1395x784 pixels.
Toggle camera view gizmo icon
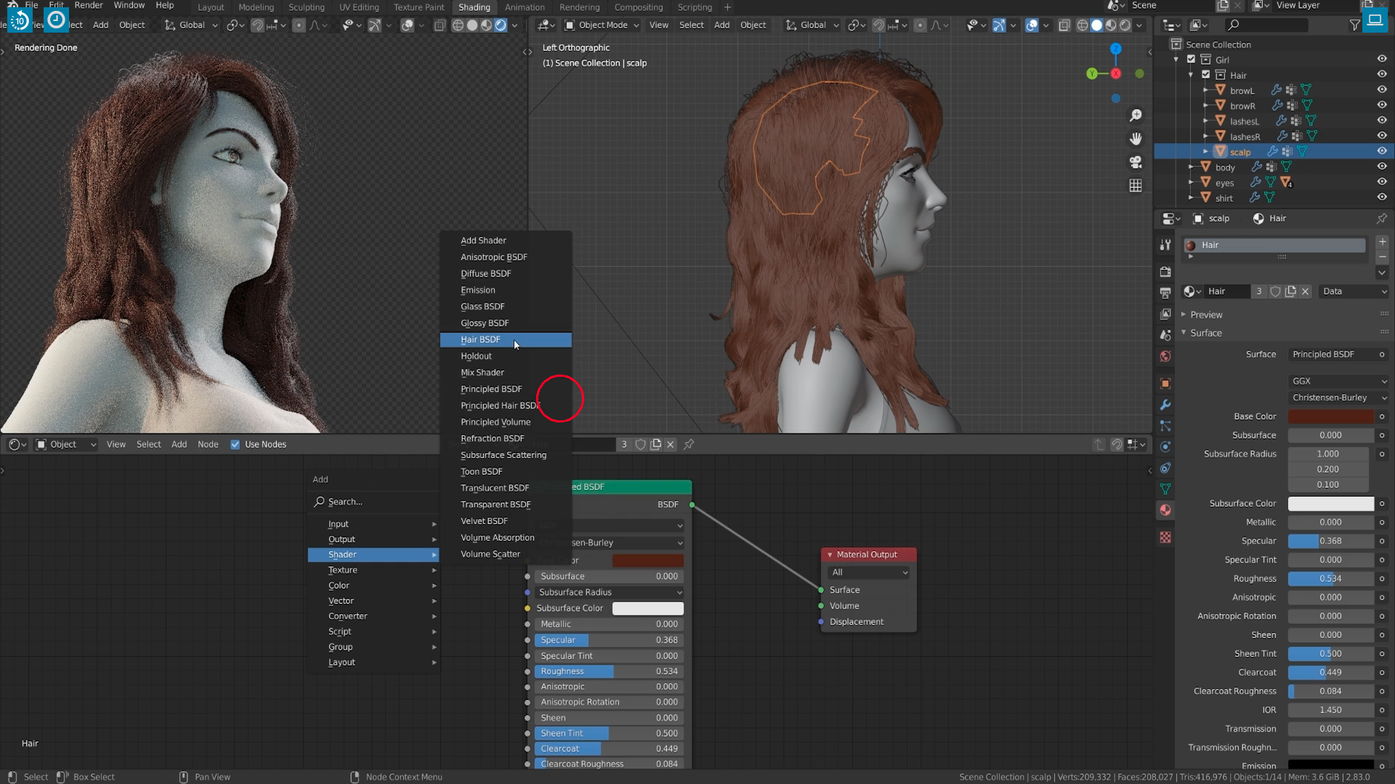(1136, 162)
